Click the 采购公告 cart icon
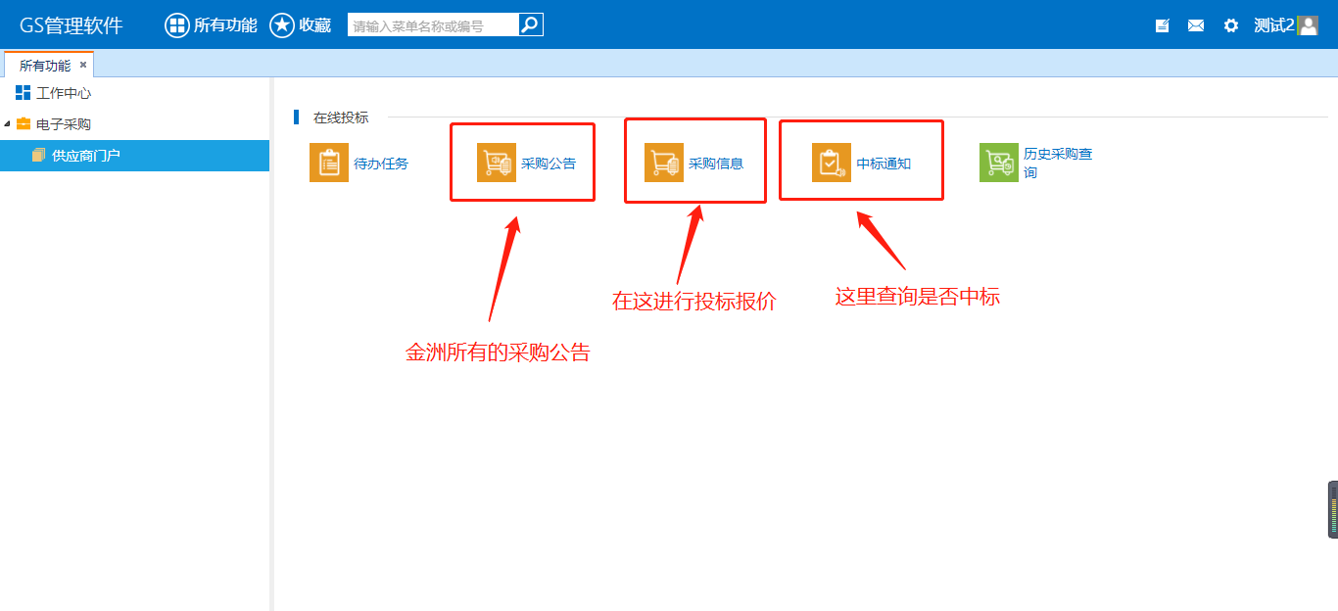The height and width of the screenshot is (611, 1338). pyautogui.click(x=497, y=163)
